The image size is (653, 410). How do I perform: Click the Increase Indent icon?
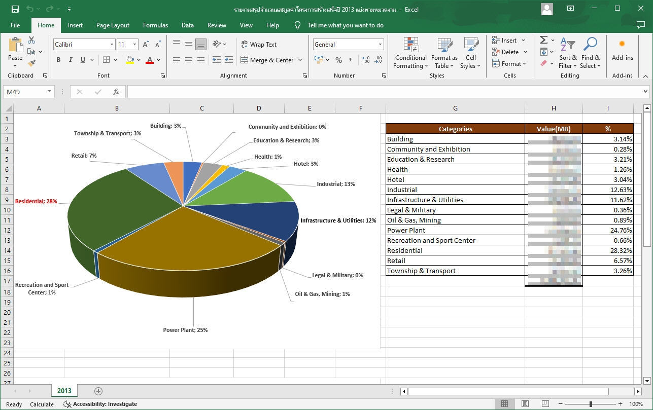pos(228,60)
